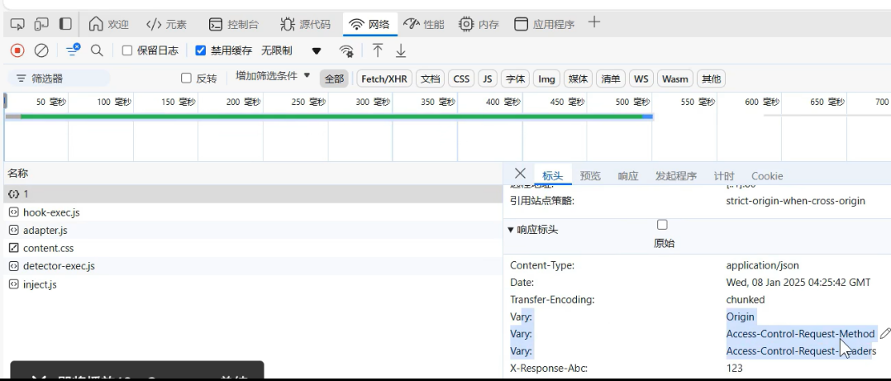Viewport: 891px width, 381px height.
Task: Open 计时 timing tab
Action: (x=724, y=175)
